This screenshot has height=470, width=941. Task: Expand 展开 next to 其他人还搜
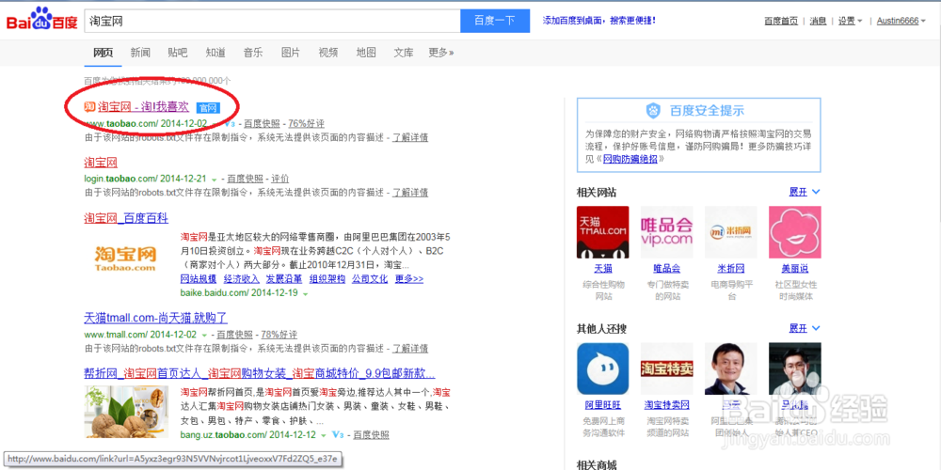pyautogui.click(x=805, y=328)
